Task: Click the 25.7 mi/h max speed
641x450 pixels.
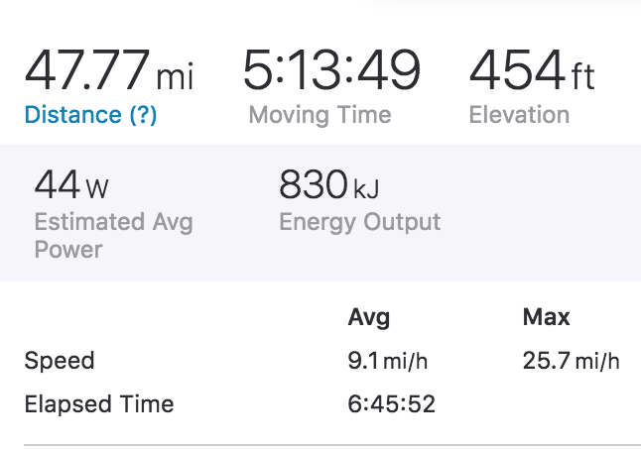Action: [572, 361]
